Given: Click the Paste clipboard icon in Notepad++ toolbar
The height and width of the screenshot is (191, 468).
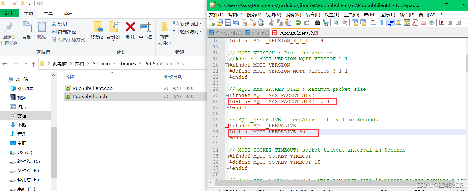Looking at the screenshot, I should pyautogui.click(x=288, y=22).
